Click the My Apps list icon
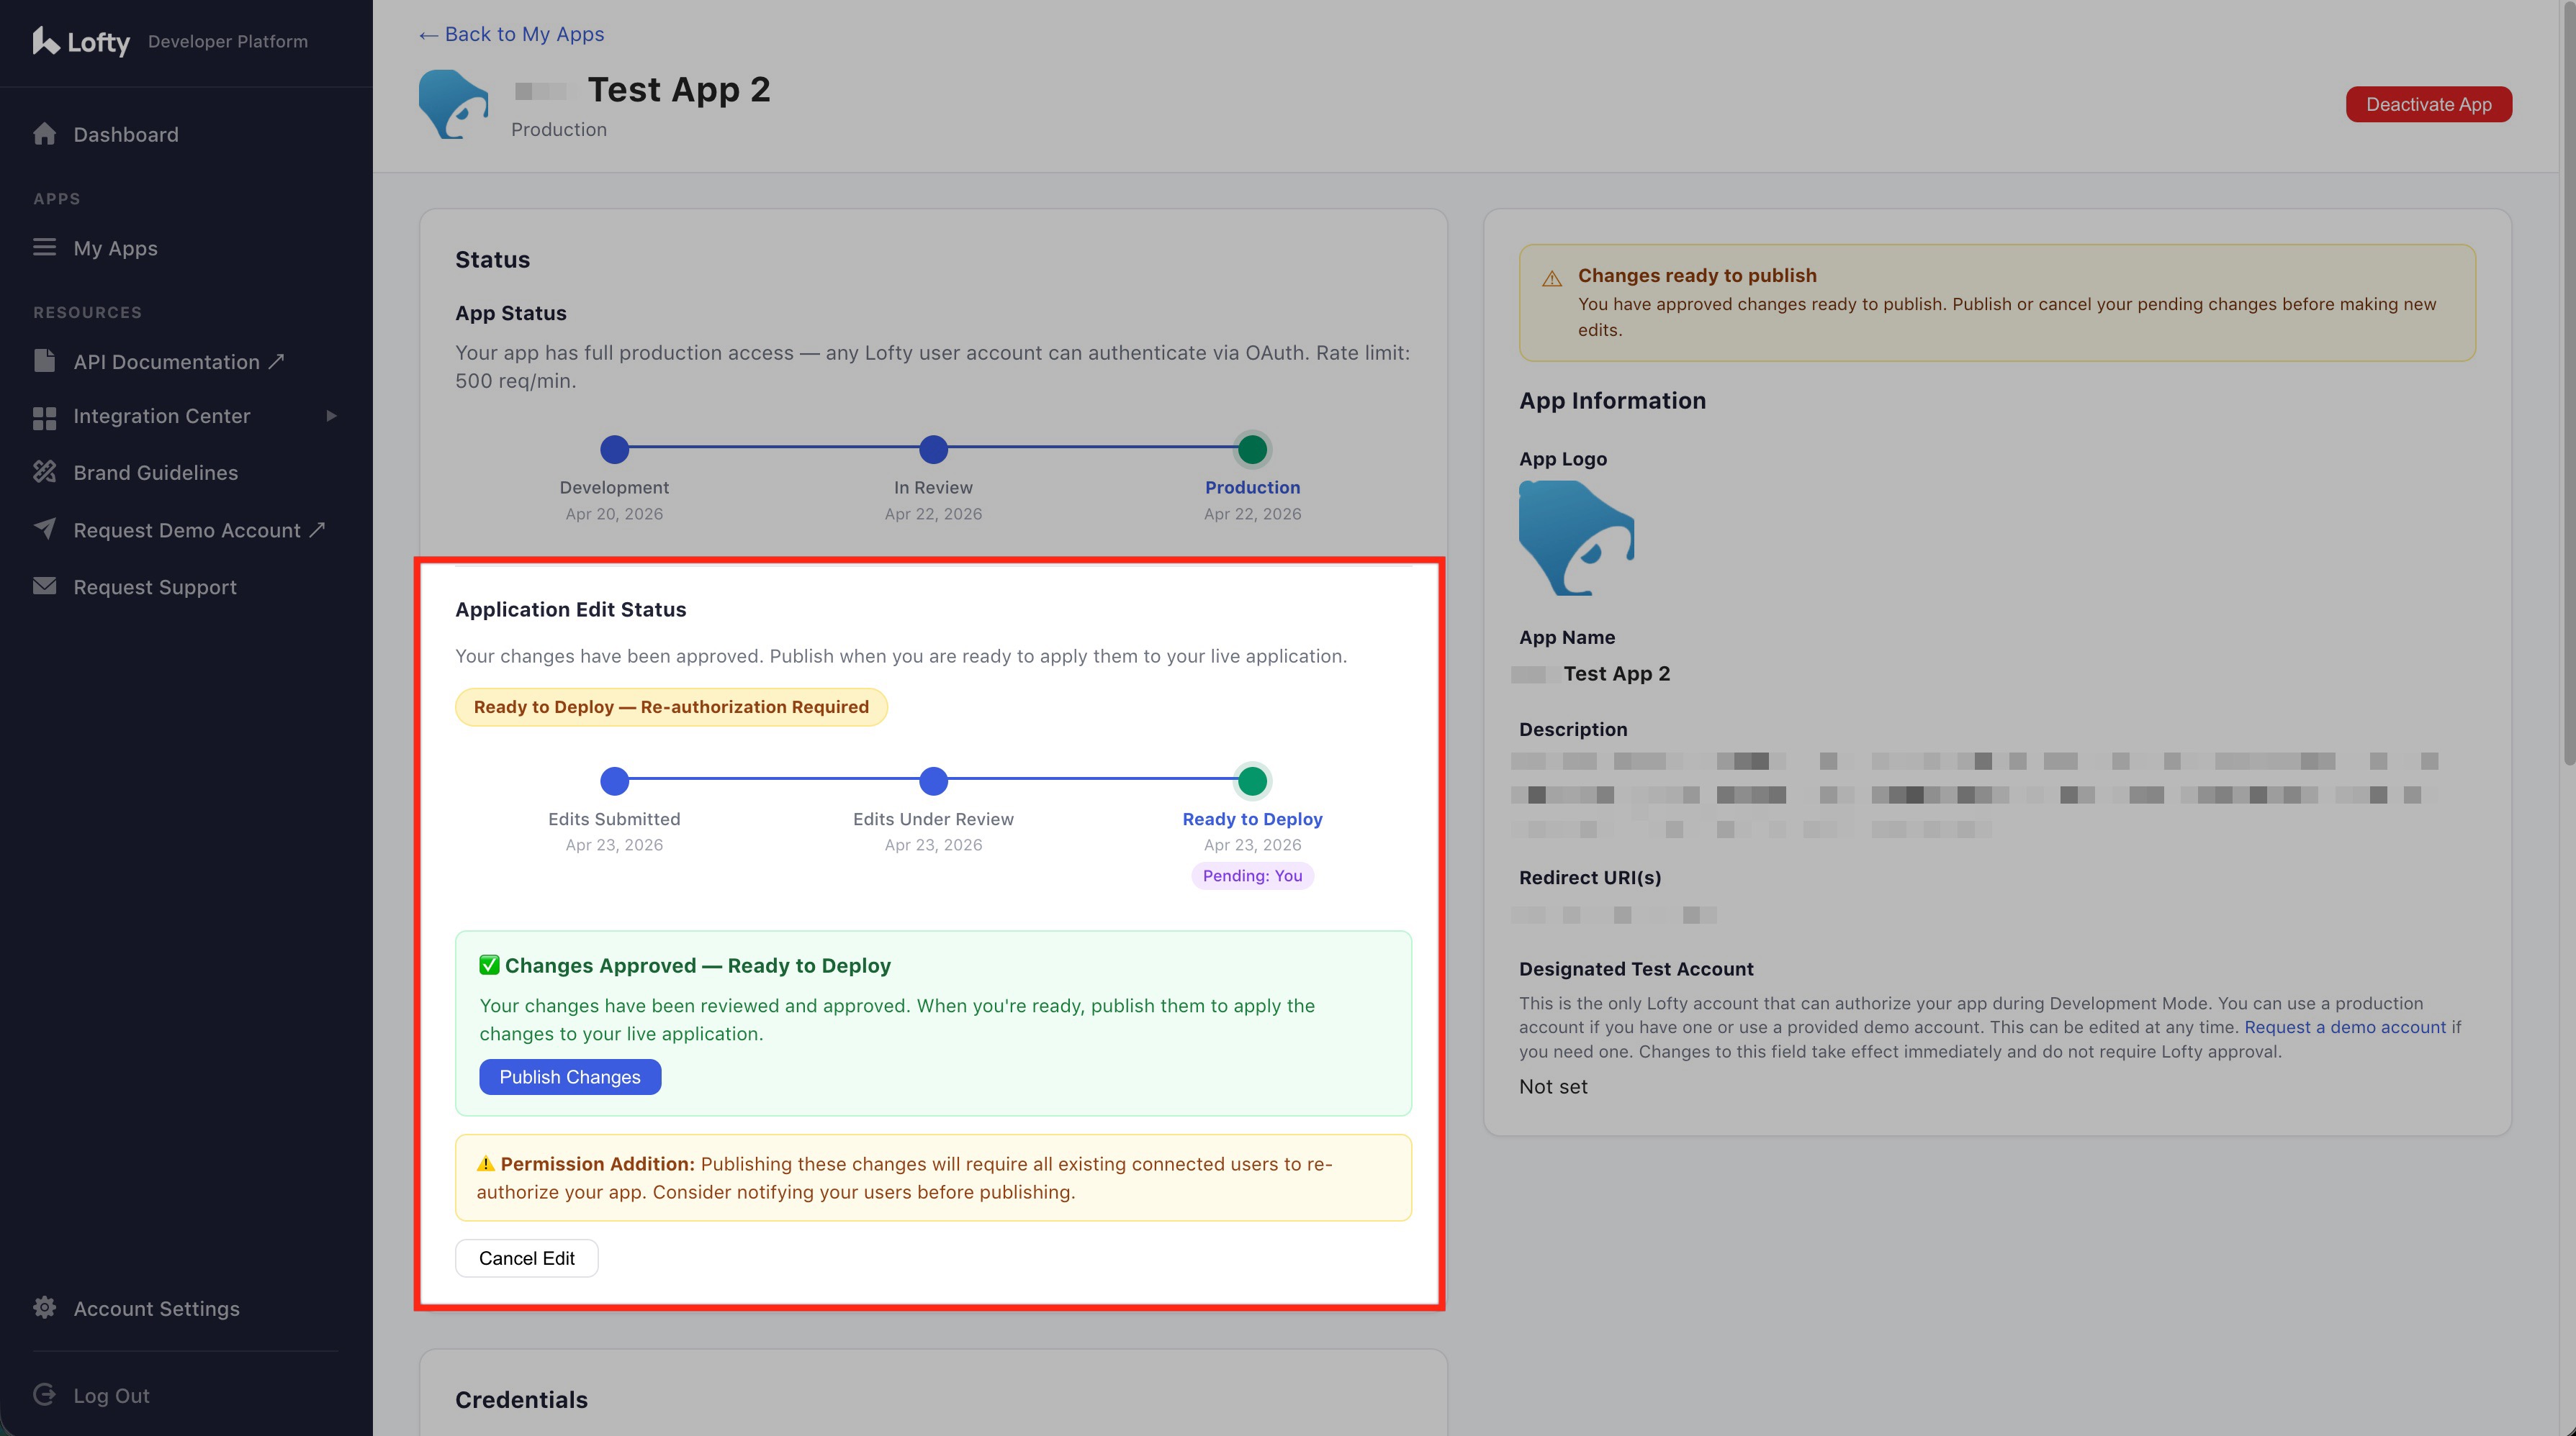2576x1436 pixels. [44, 247]
